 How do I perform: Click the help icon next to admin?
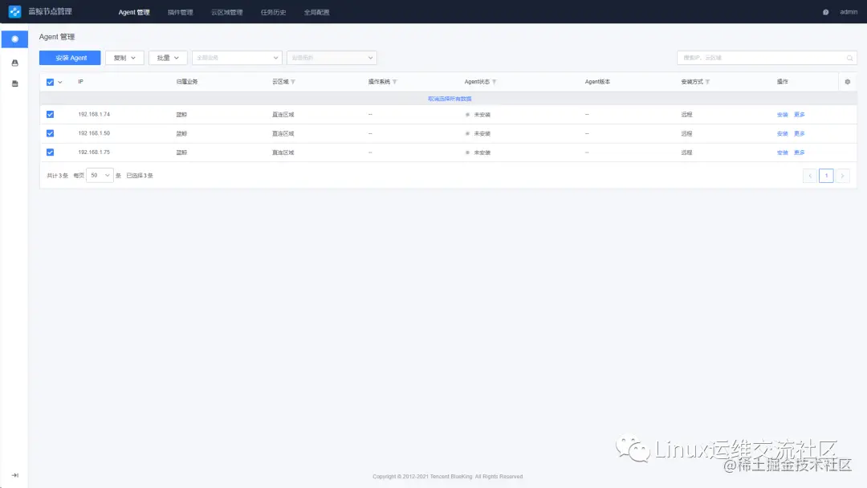825,12
